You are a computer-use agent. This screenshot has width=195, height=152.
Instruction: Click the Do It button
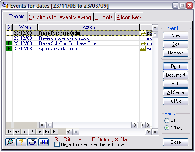(x=176, y=66)
